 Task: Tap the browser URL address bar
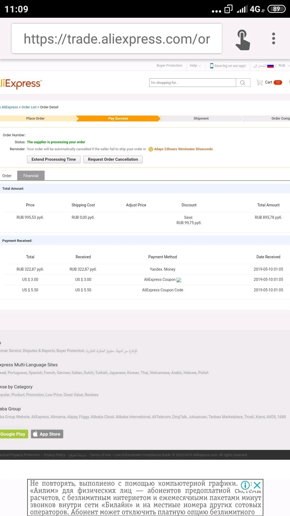click(117, 38)
